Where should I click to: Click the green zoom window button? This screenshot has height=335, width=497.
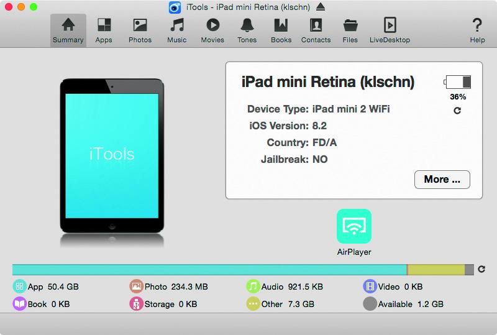coord(34,7)
